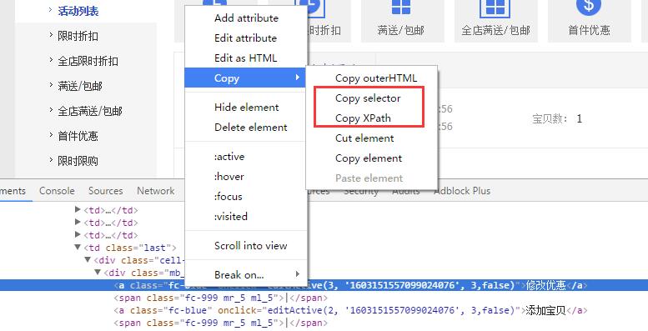Open 限时限购 in the sidebar
This screenshot has width=648, height=331.
pyautogui.click(x=78, y=161)
